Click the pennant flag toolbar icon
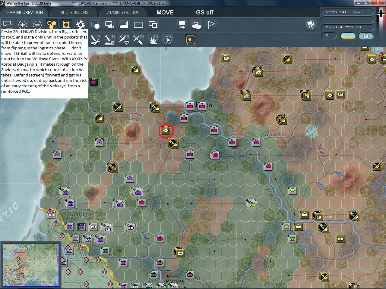The height and width of the screenshot is (289, 386). (211, 25)
